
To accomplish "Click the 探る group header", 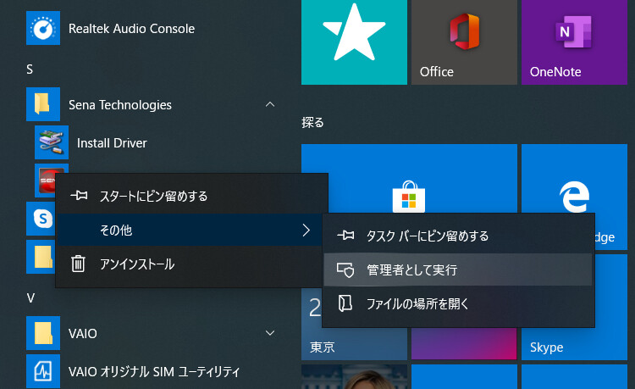I will tap(312, 122).
